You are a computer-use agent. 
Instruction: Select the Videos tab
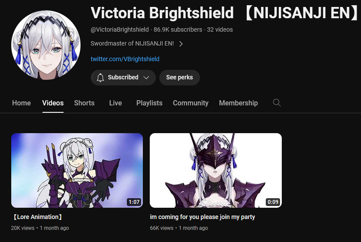[x=53, y=103]
